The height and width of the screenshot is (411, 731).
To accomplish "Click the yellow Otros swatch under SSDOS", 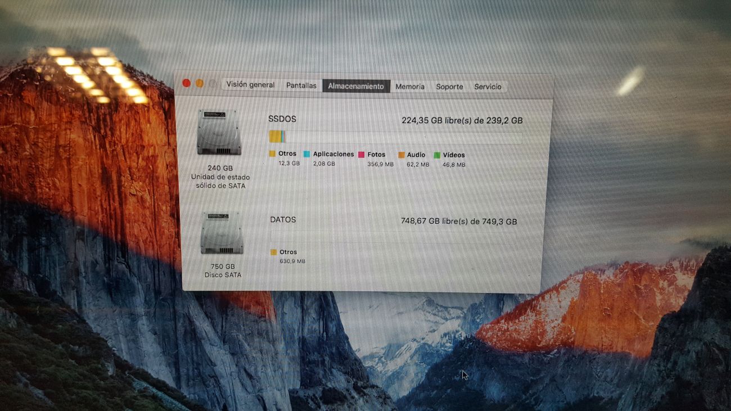I will [x=272, y=153].
